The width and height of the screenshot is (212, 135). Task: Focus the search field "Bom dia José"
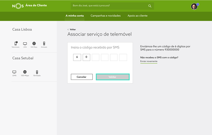112,6
